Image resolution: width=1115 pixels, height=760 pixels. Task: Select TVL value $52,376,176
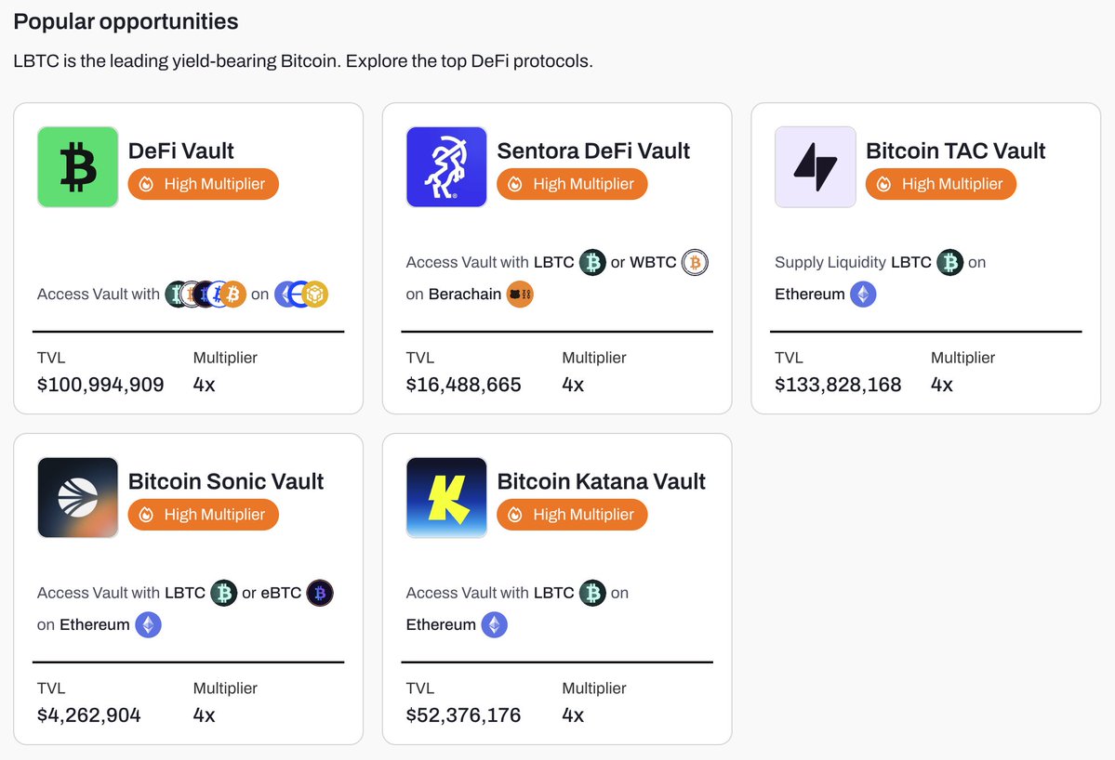[x=464, y=714]
